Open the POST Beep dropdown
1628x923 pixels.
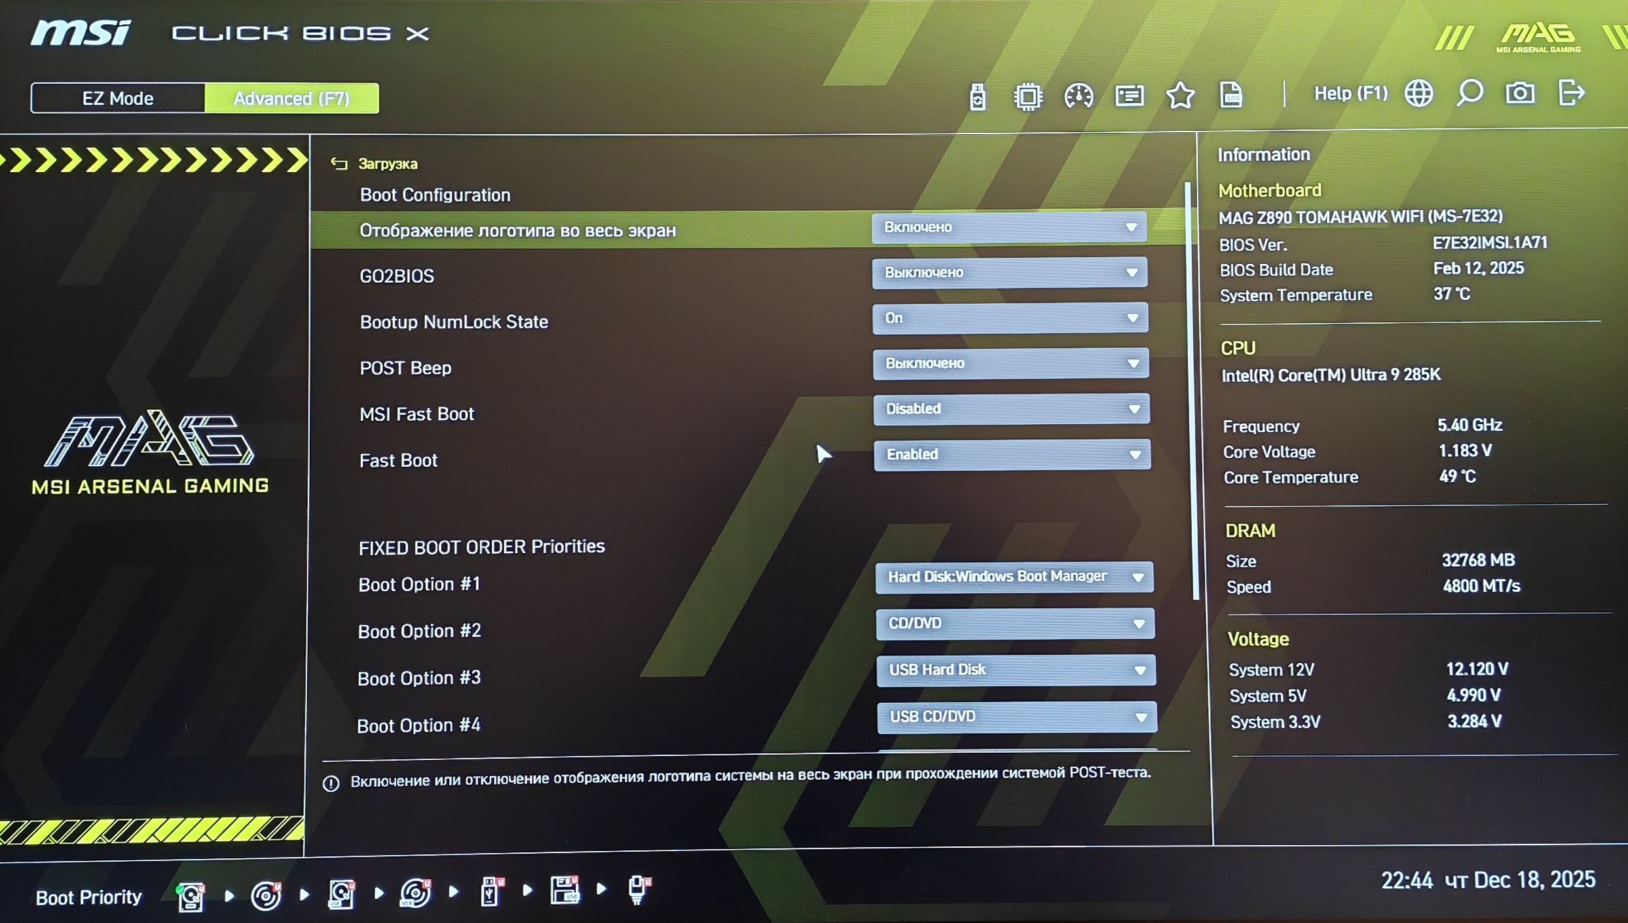click(1010, 363)
